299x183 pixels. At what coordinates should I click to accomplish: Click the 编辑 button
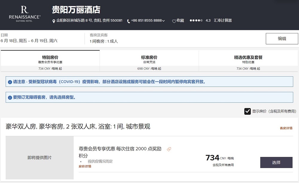point(282,39)
